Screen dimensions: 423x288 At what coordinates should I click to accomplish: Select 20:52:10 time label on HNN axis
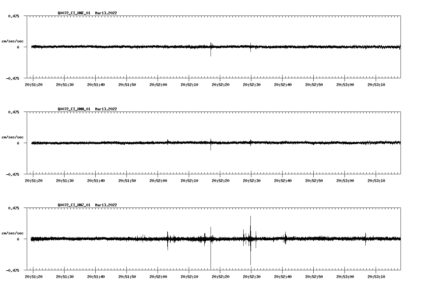(189, 181)
